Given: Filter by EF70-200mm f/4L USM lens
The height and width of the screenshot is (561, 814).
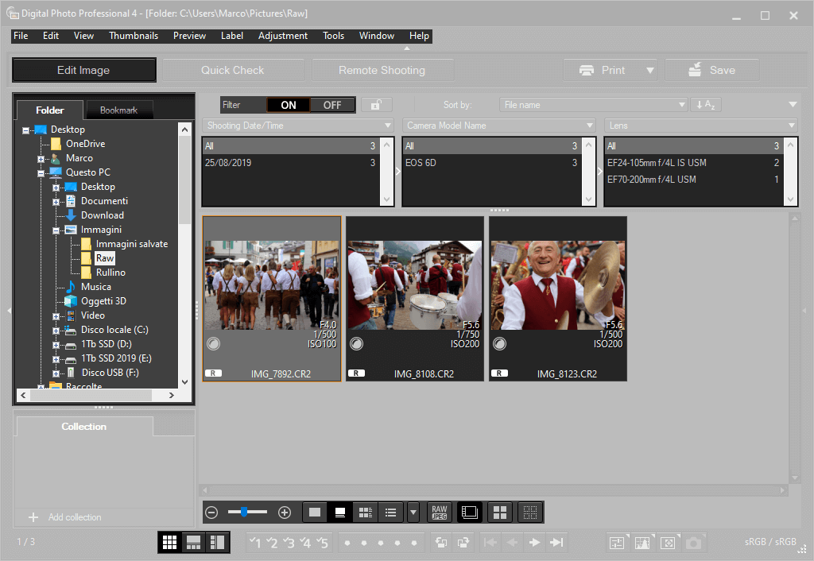Looking at the screenshot, I should coord(693,180).
